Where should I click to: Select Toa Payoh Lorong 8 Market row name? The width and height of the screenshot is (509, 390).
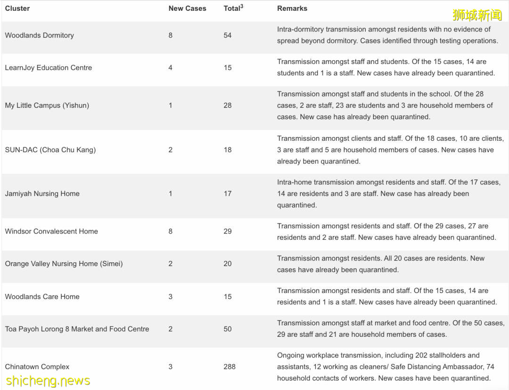pos(77,329)
